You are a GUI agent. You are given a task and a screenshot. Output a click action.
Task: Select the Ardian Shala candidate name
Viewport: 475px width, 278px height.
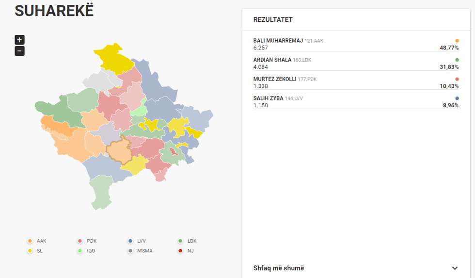(272, 60)
